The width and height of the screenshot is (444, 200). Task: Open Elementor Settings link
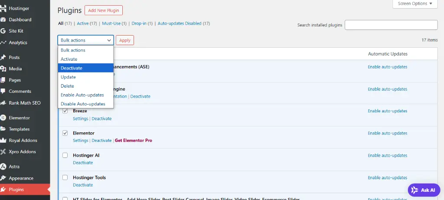pyautogui.click(x=80, y=141)
